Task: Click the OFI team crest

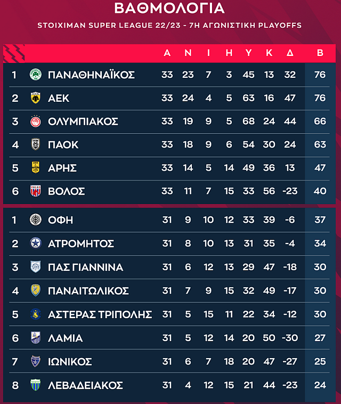Action: coord(36,220)
